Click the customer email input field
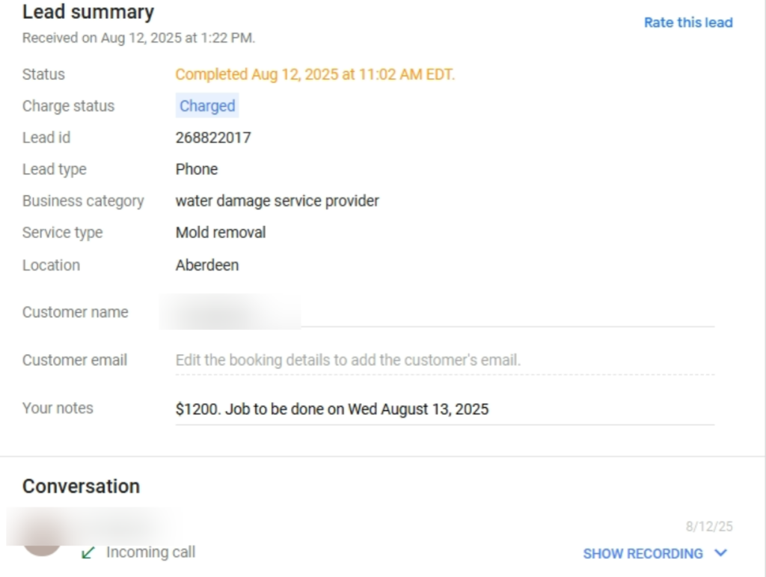 444,360
